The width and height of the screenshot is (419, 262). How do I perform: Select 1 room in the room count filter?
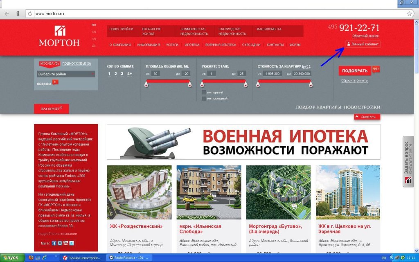pyautogui.click(x=109, y=74)
